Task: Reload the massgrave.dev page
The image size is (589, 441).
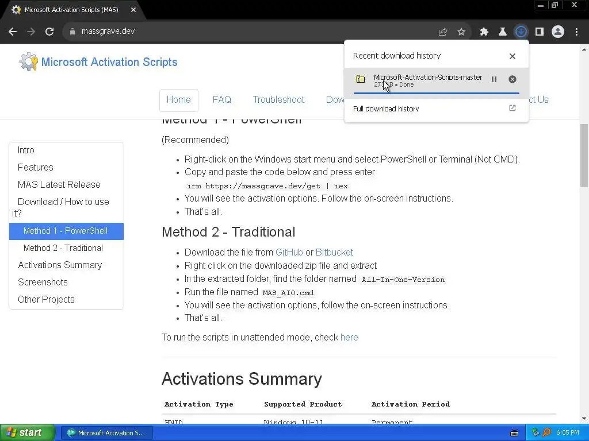Action: click(49, 32)
